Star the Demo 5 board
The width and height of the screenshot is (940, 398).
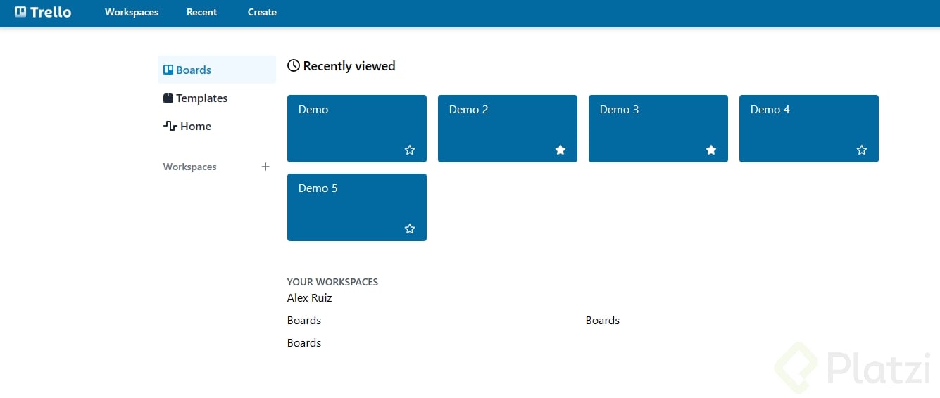410,229
